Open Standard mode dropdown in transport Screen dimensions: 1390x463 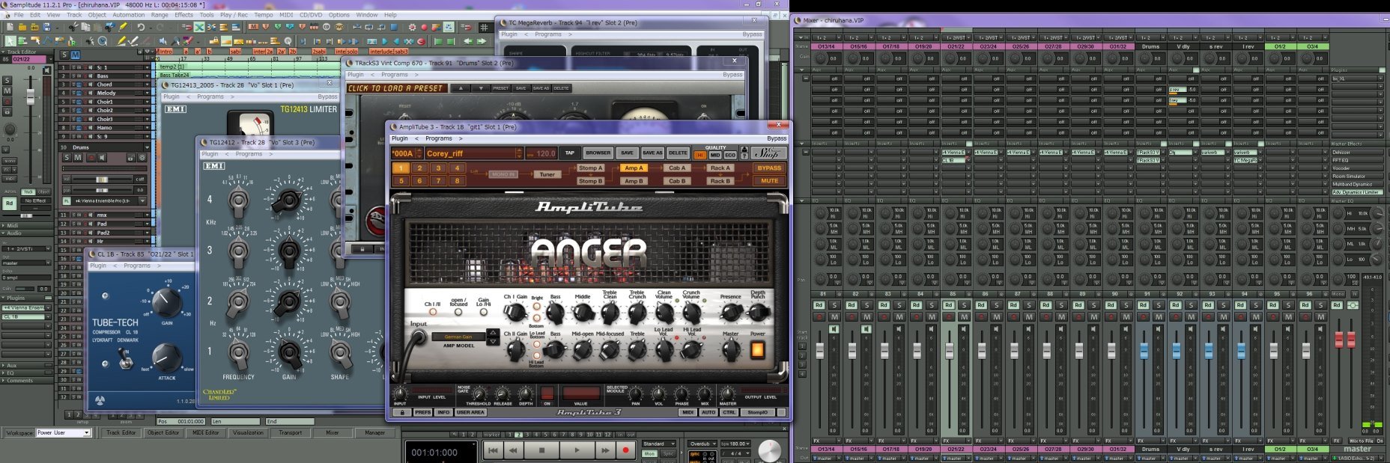point(658,444)
